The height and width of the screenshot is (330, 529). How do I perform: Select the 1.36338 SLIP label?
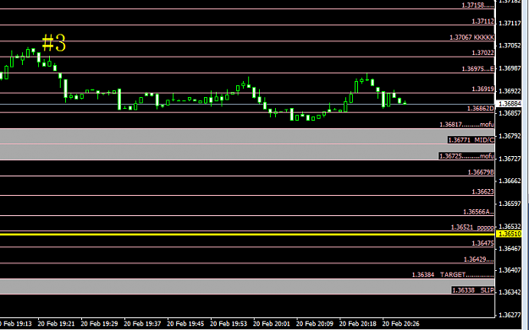473,290
